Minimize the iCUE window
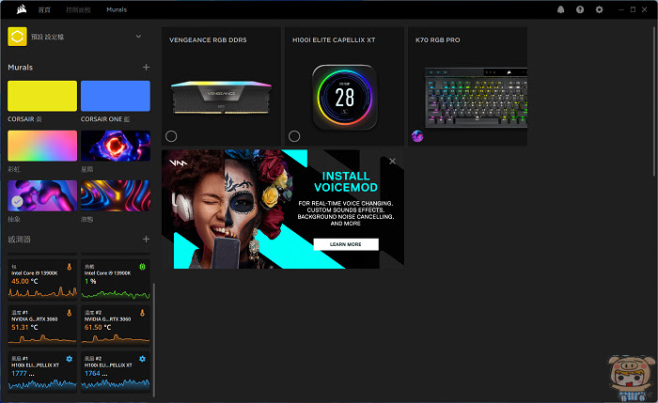The width and height of the screenshot is (658, 403). 621,9
